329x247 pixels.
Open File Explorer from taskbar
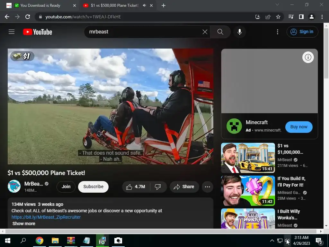55,241
